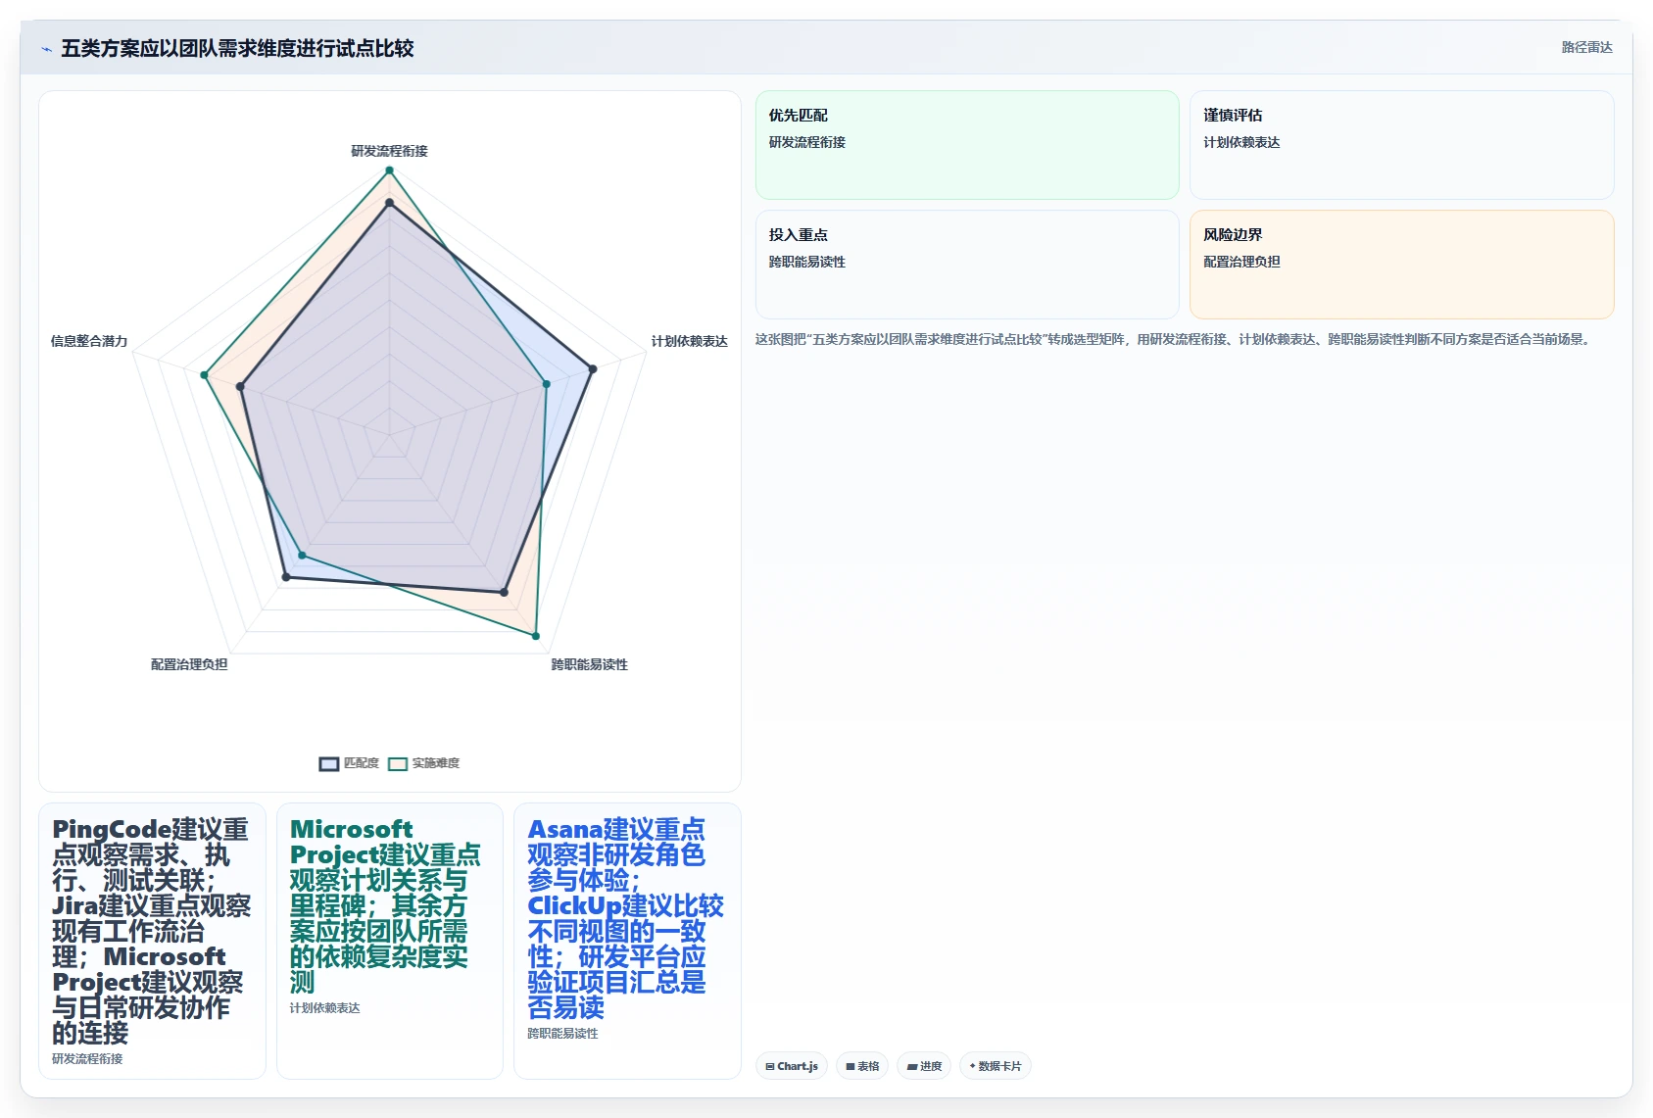This screenshot has height=1118, width=1653.
Task: Click the description paragraph under the cards
Action: tap(1174, 339)
